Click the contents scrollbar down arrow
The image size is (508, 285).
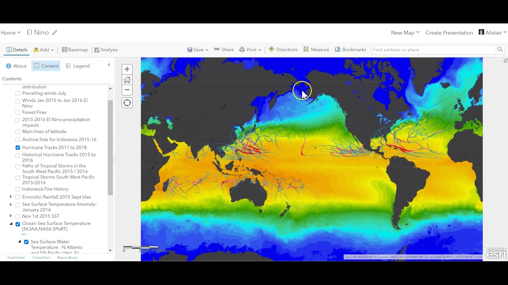point(110,250)
